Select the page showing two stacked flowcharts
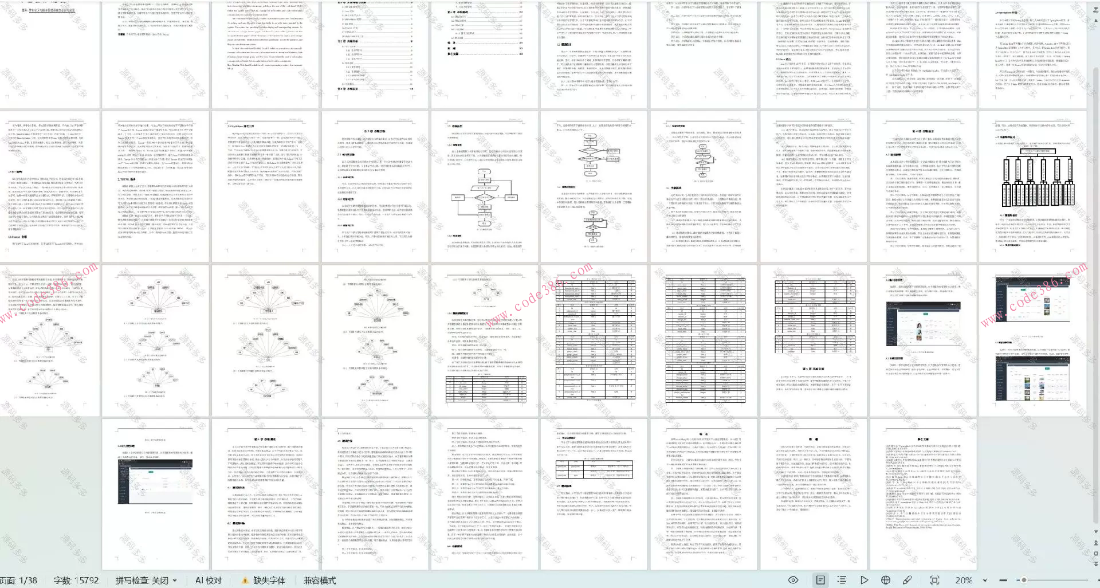1100x588 pixels. pos(594,187)
